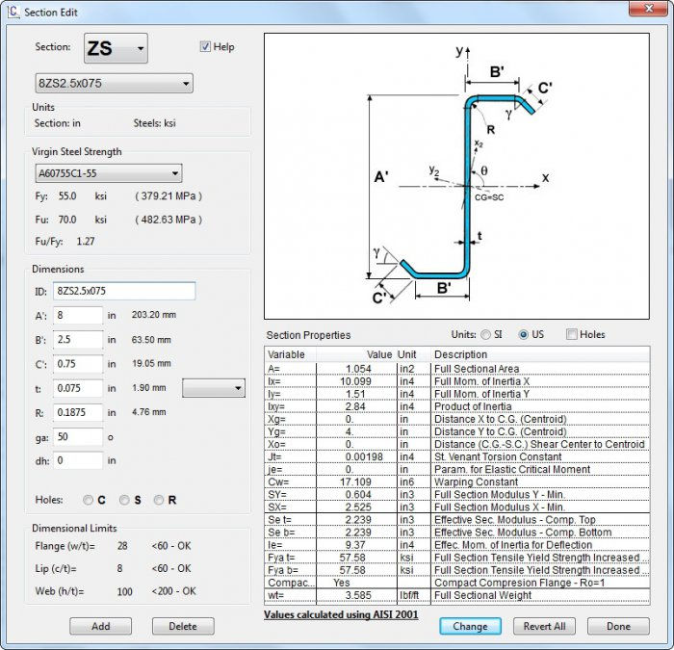Click the t thickness input field
The height and width of the screenshot is (650, 674).
78,388
